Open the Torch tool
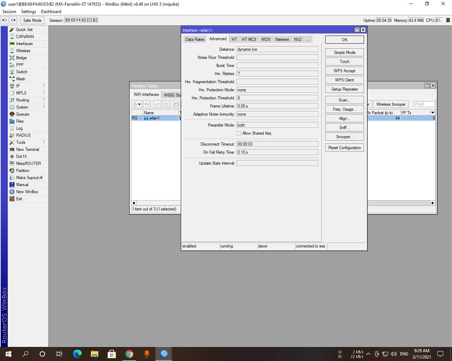Image resolution: width=452 pixels, height=361 pixels. pyautogui.click(x=344, y=61)
